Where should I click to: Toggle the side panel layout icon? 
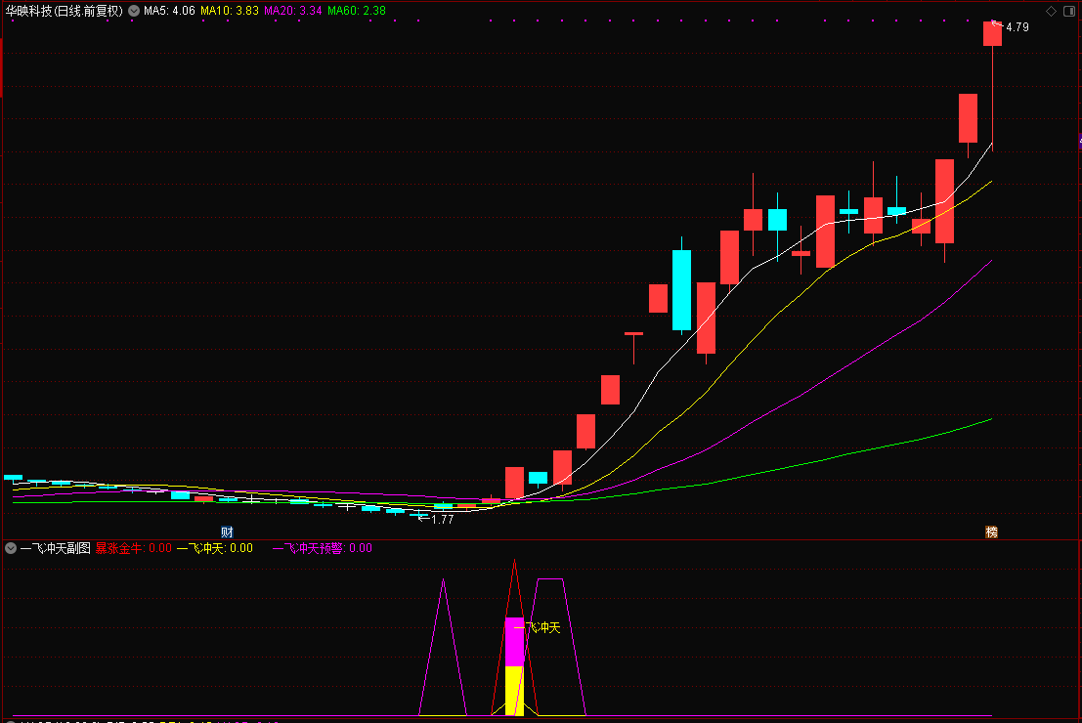click(1069, 11)
